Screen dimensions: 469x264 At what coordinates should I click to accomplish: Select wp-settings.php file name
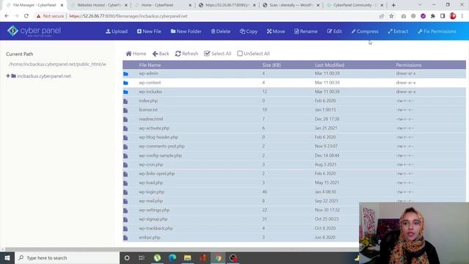tap(155, 210)
